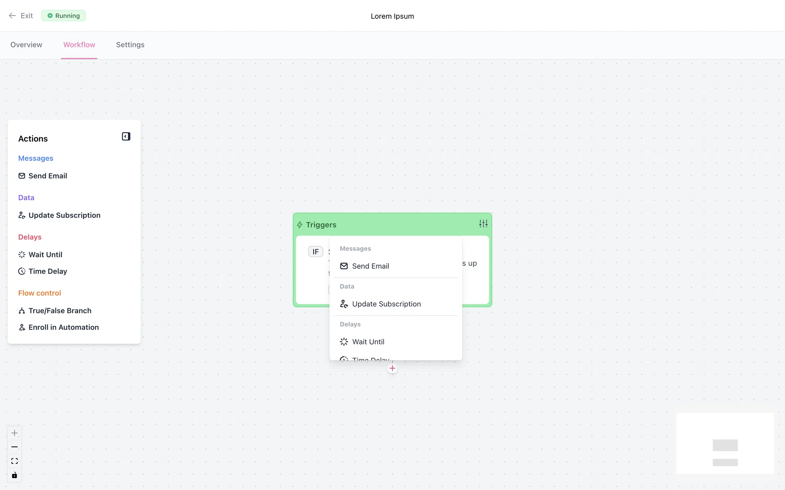Zoom in on the canvas
This screenshot has width=785, height=490.
click(15, 433)
